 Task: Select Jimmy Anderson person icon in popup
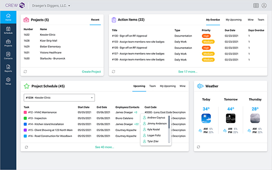(144, 123)
